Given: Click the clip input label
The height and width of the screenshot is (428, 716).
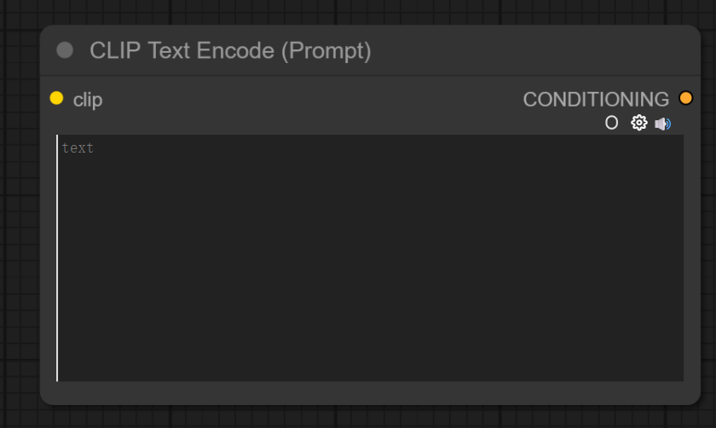Looking at the screenshot, I should (x=88, y=100).
